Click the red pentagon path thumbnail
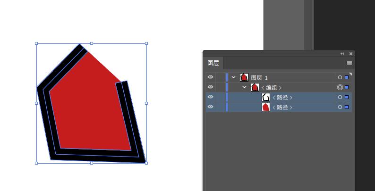Image resolution: width=375 pixels, height=191 pixels. pos(266,107)
